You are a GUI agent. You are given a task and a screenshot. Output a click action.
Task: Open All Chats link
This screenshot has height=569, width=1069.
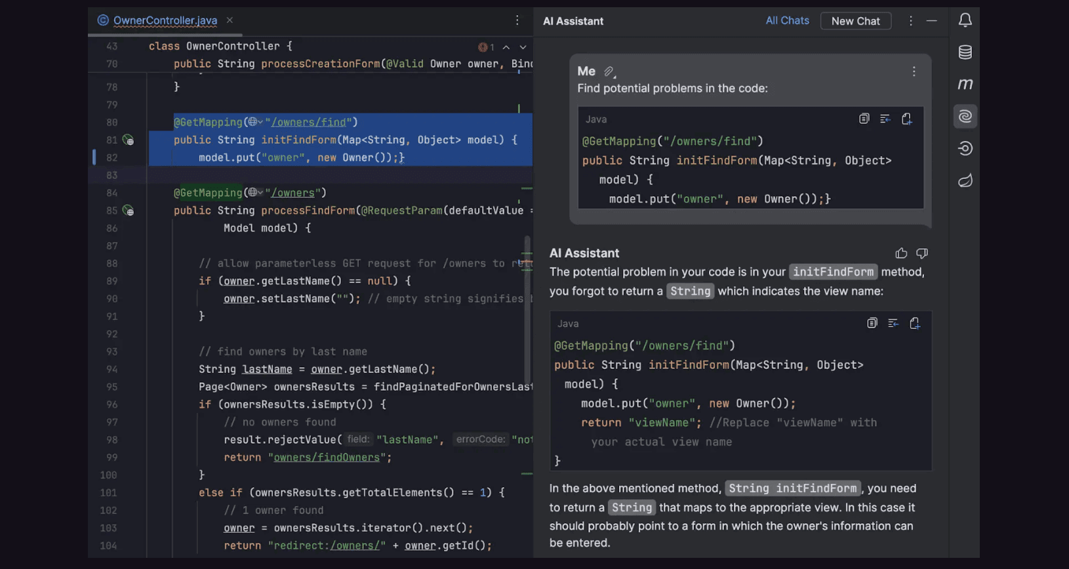click(787, 21)
